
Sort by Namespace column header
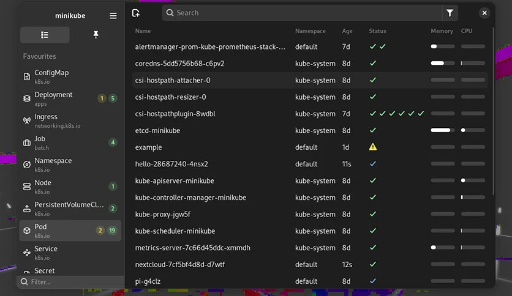pyautogui.click(x=311, y=31)
